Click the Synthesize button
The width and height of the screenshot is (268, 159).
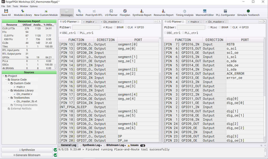pos(27,150)
